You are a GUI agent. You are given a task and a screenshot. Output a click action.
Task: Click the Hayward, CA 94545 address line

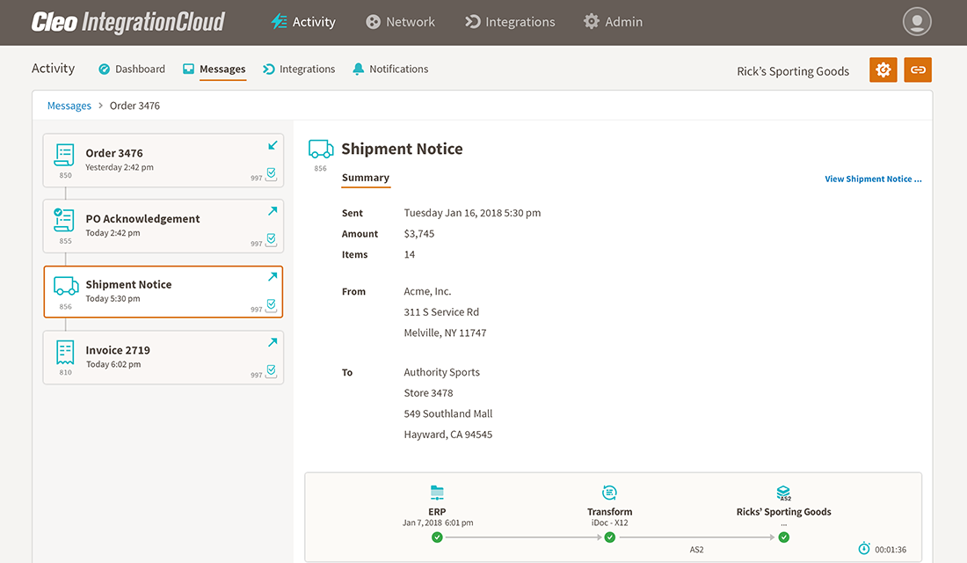[448, 435]
